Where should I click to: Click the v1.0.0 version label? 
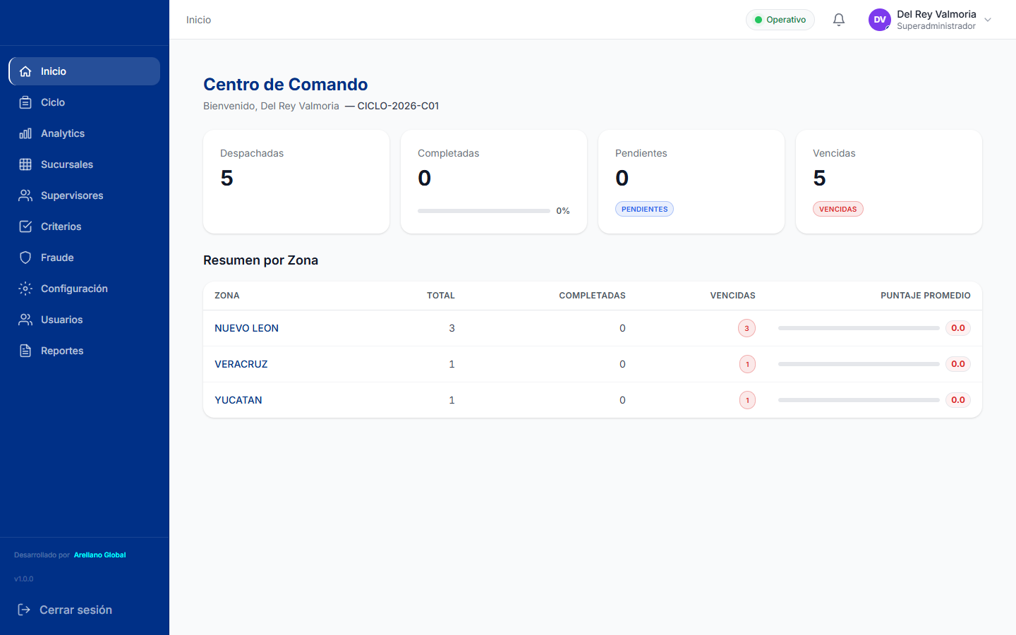(x=24, y=579)
